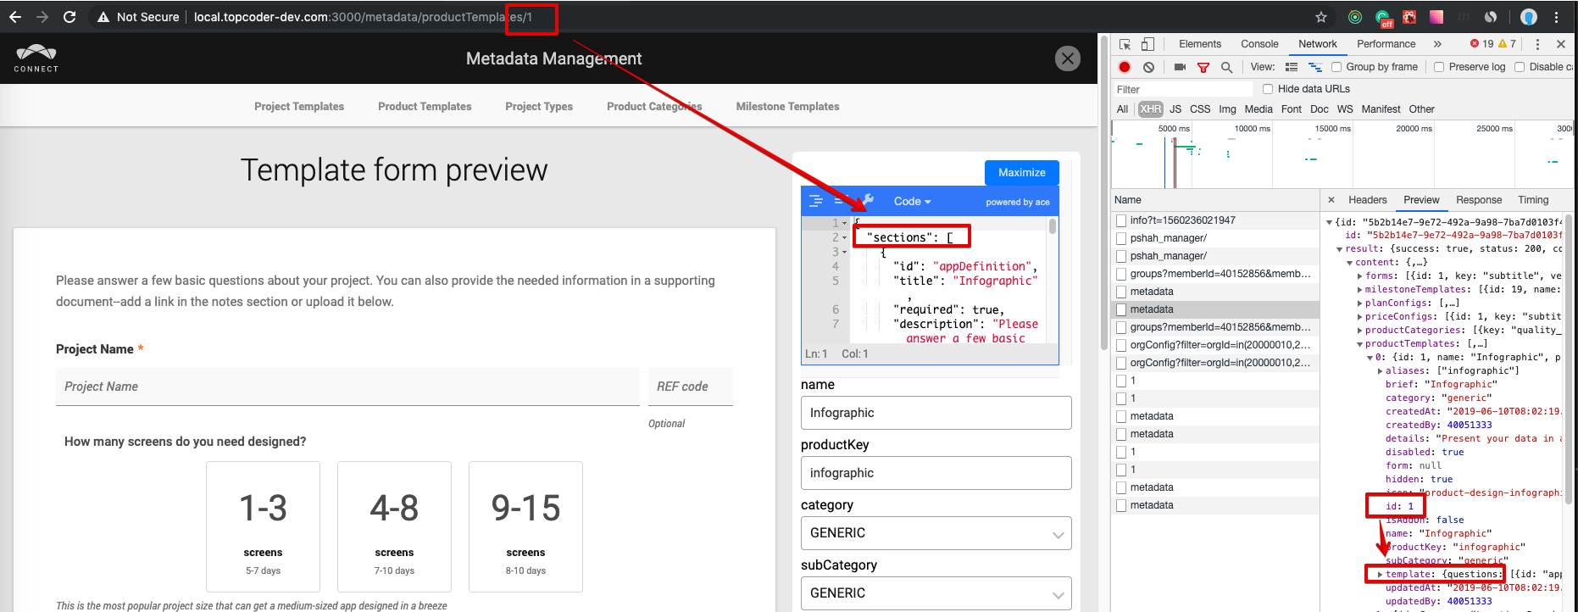Focus the network Filter text box
The width and height of the screenshot is (1578, 612).
click(1183, 89)
